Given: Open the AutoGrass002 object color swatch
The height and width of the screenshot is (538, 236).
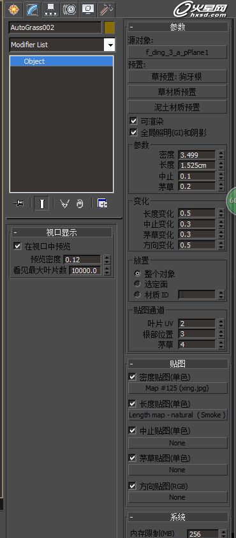Looking at the screenshot, I should click(x=110, y=27).
